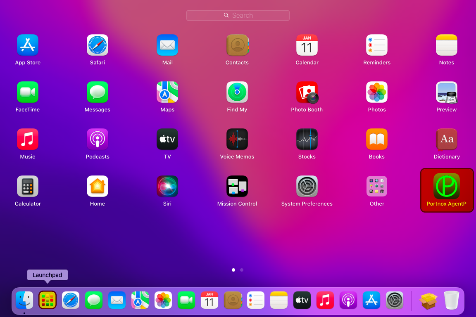Open System Preferences from the Dock

point(395,300)
